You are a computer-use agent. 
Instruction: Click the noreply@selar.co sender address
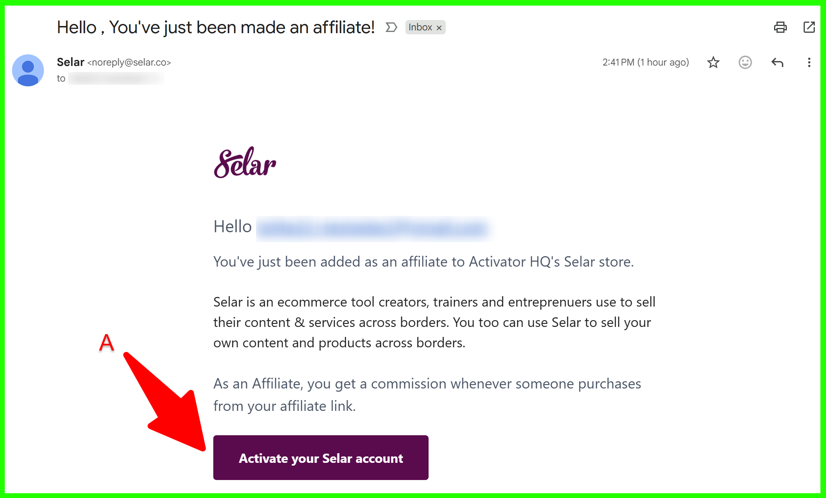[x=129, y=62]
